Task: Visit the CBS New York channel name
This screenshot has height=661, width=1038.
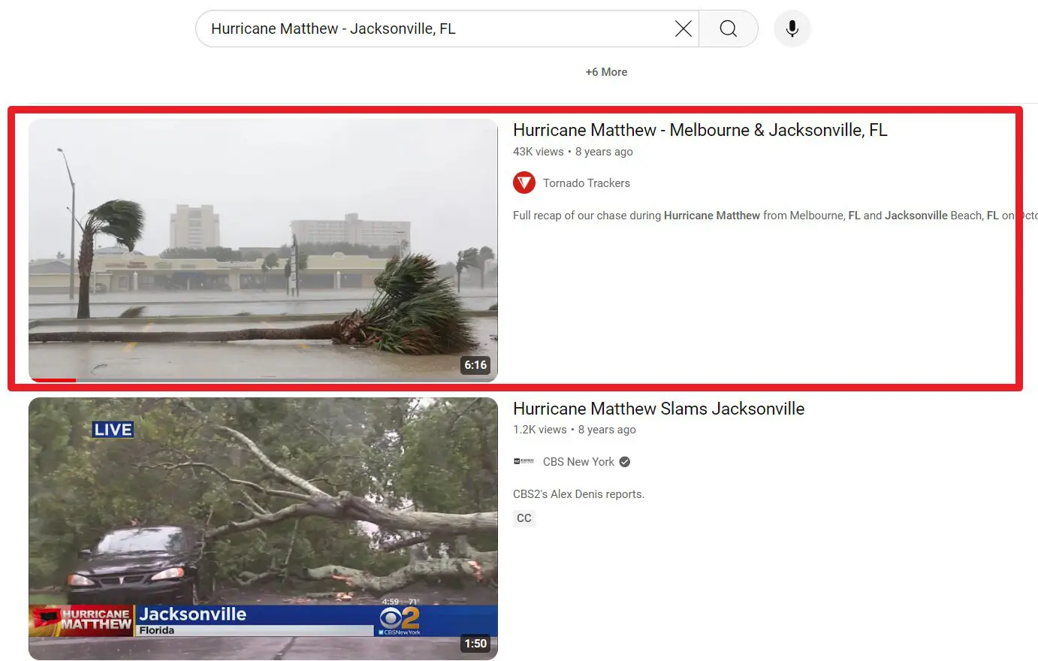Action: [578, 462]
